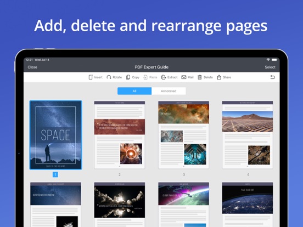Select the Pale Blue Dot page thumbnail
This screenshot has height=227, width=303.
(248, 205)
